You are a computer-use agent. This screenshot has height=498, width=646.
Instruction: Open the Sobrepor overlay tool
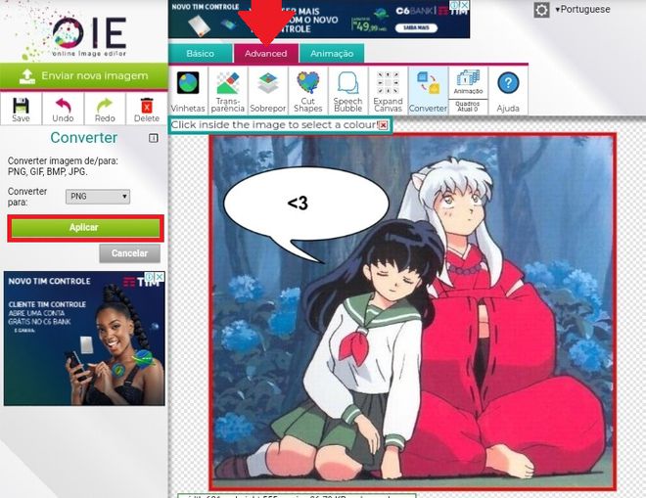(267, 91)
